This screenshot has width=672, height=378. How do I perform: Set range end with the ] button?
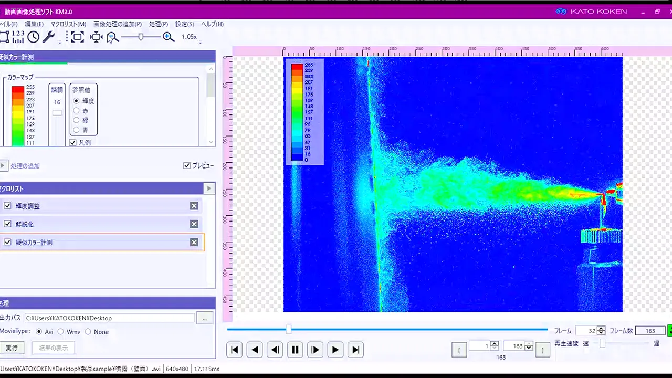click(543, 350)
